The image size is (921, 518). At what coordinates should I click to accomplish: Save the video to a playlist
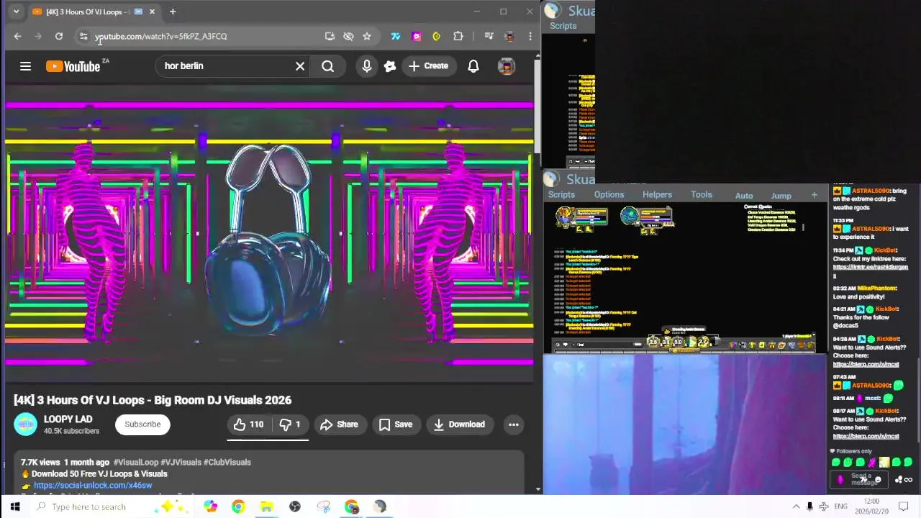[x=396, y=424]
